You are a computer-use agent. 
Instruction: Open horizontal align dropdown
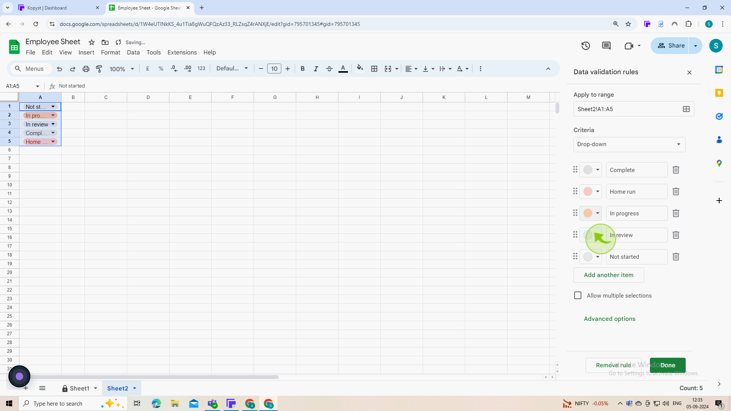[411, 69]
